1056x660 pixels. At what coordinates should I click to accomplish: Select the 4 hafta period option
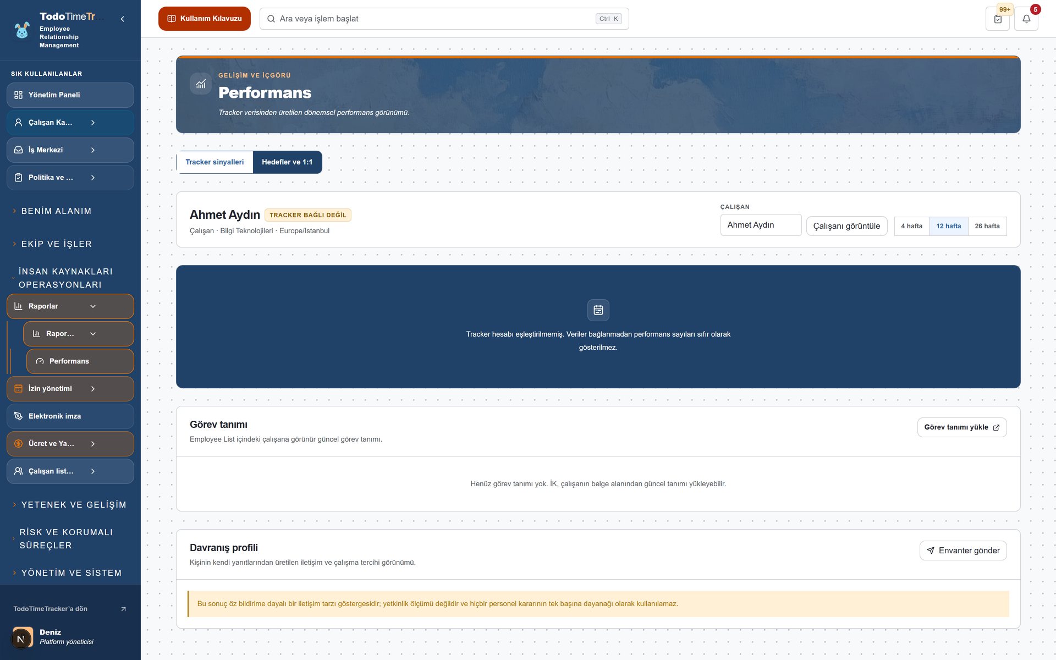coord(911,226)
